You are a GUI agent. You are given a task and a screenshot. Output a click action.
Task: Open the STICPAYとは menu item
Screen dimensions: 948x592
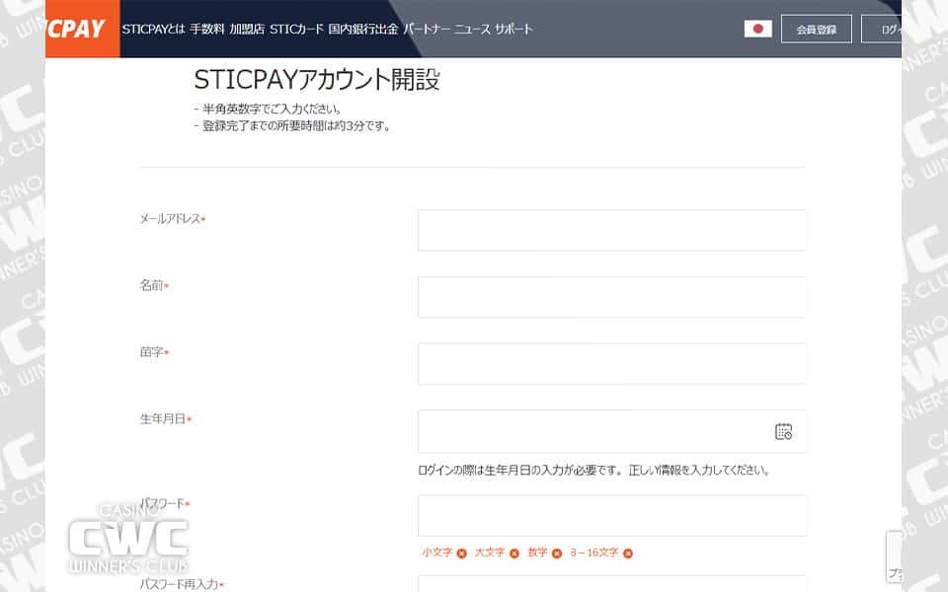click(x=153, y=29)
